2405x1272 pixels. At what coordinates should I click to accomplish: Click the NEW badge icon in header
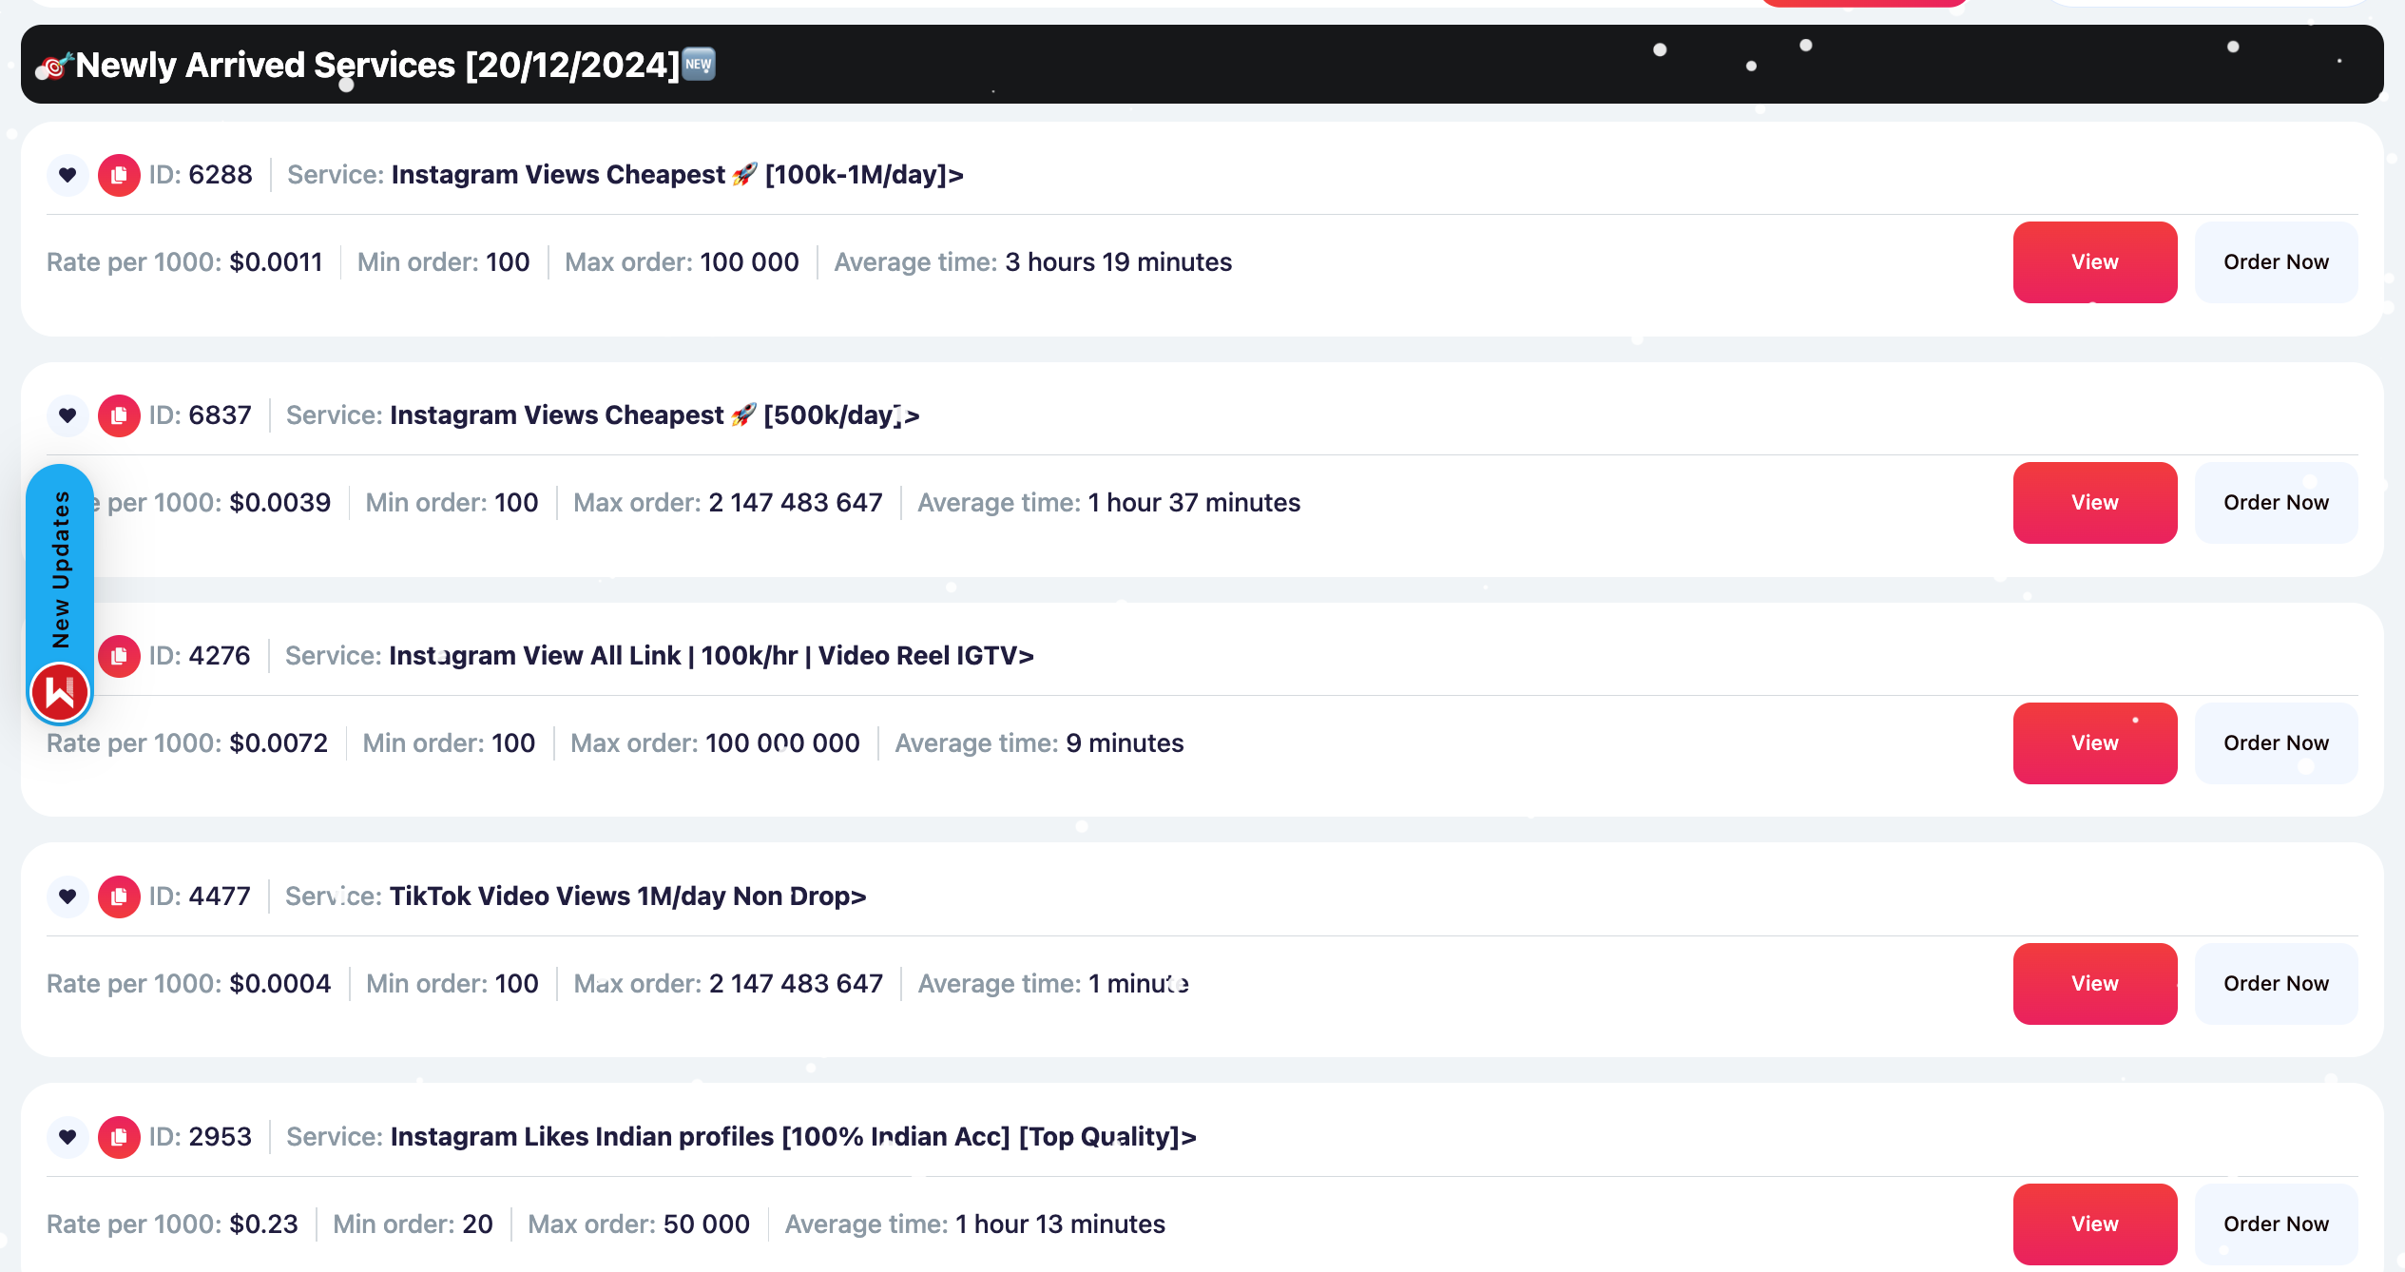tap(699, 64)
